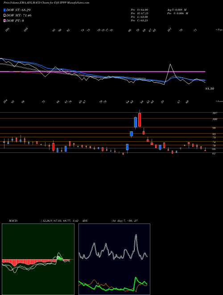Click the blue DOW ST legend swatch
This screenshot has height=295, width=223.
4,10
